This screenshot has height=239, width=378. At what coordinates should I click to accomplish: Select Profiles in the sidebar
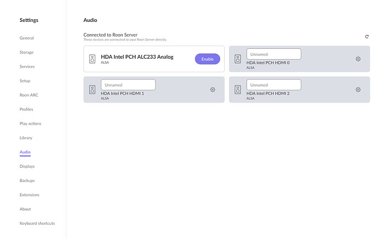pyautogui.click(x=26, y=110)
